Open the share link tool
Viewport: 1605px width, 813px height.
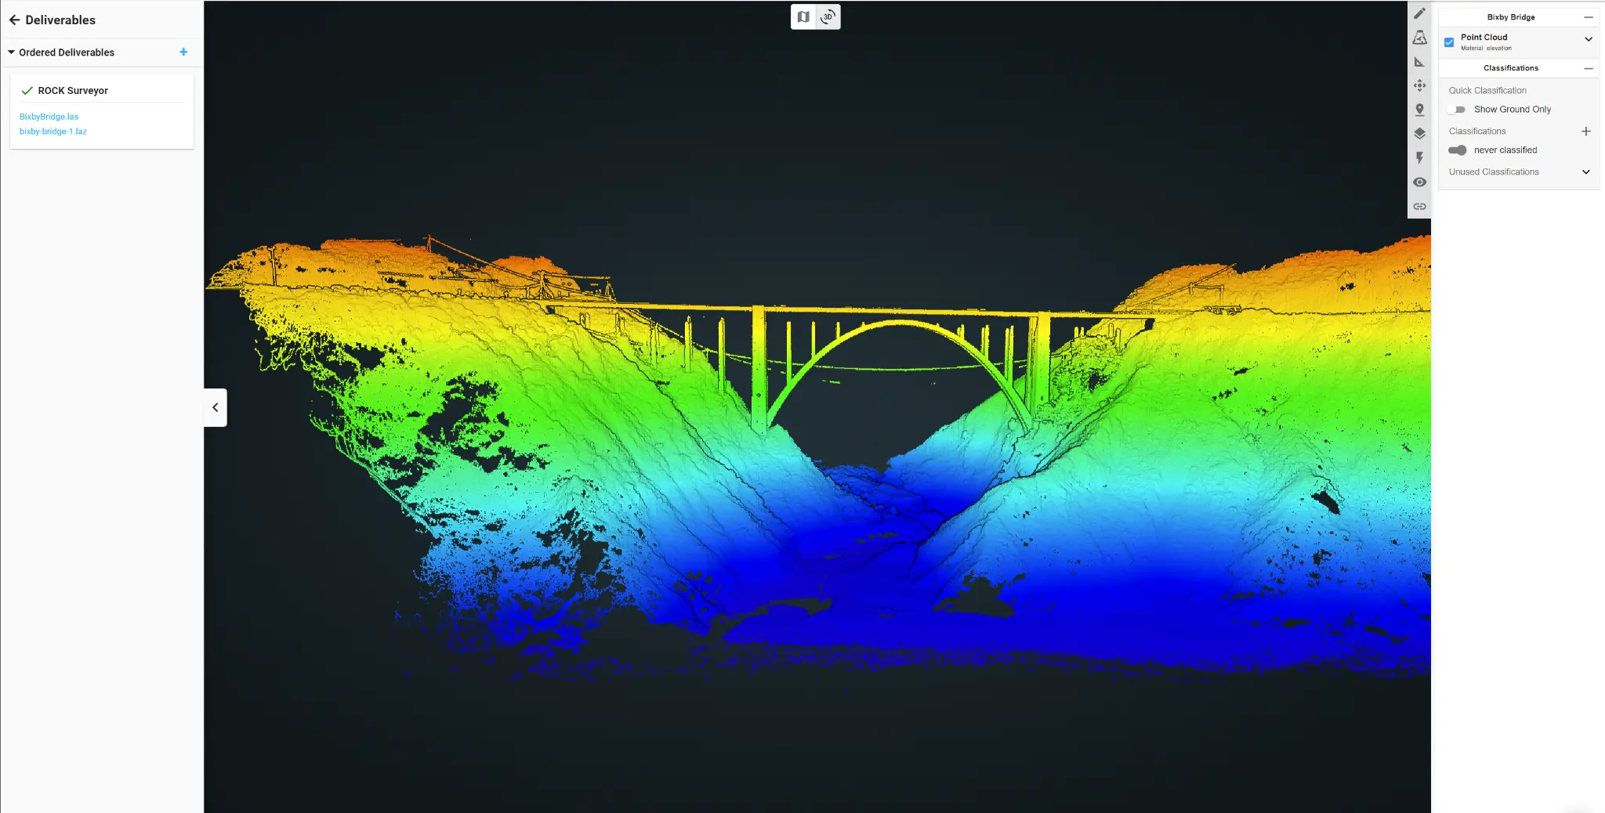tap(1420, 206)
